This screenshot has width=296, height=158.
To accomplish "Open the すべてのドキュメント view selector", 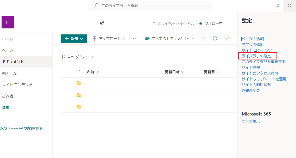I will (x=169, y=39).
